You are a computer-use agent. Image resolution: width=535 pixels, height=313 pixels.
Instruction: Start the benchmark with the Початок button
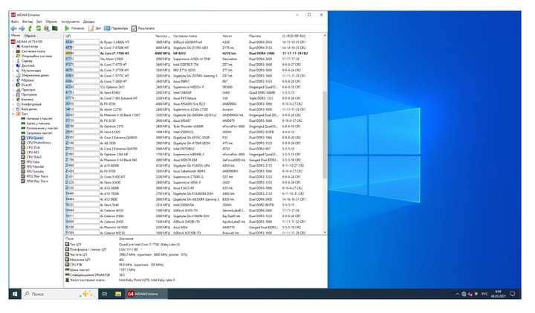(x=75, y=28)
